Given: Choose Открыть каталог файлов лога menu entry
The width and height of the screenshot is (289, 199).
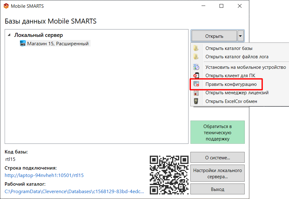Looking at the screenshot, I should (240, 57).
